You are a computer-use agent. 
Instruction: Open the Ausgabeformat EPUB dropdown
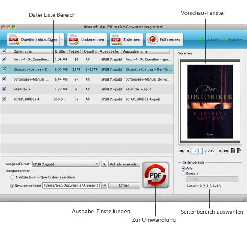pos(66,164)
